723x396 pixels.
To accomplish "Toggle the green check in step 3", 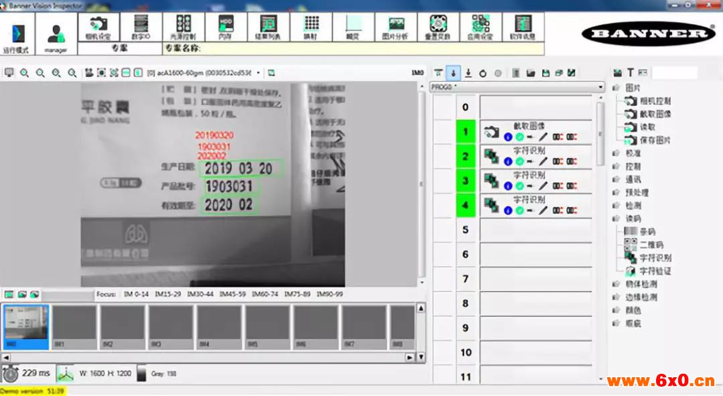I will [x=519, y=186].
